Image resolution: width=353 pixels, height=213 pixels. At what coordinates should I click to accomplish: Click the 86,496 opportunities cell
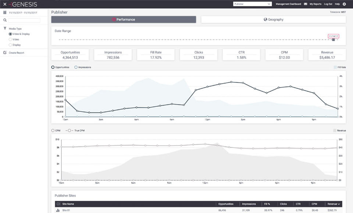click(x=222, y=210)
